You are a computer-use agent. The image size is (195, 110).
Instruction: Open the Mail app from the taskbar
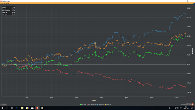tap(32, 108)
